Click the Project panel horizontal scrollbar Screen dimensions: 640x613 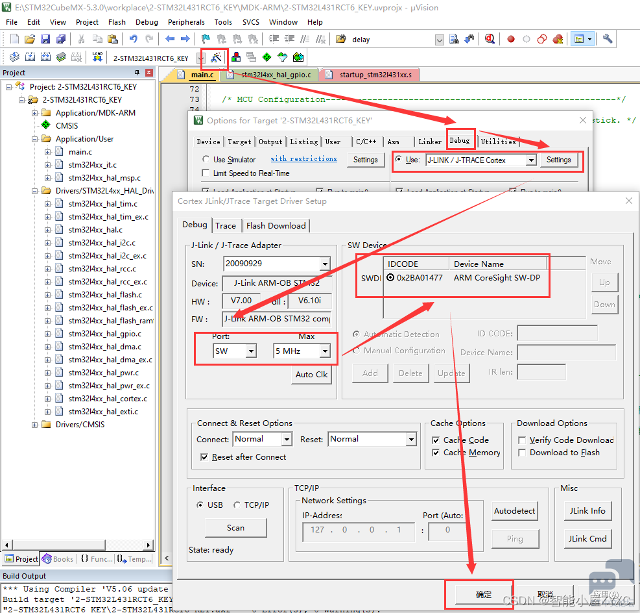78,545
